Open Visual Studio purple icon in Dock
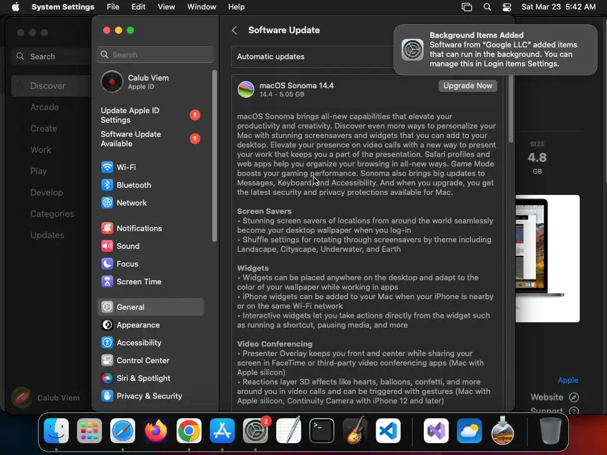The image size is (607, 455). tap(436, 431)
